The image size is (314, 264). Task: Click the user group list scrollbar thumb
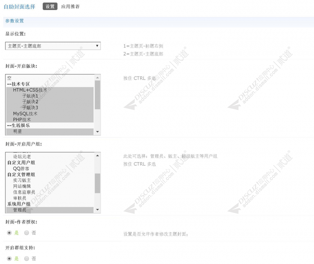(97, 183)
